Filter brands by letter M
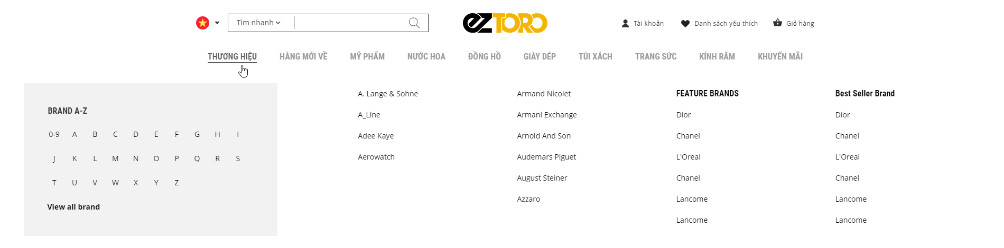Image resolution: width=1004 pixels, height=248 pixels. (x=115, y=158)
